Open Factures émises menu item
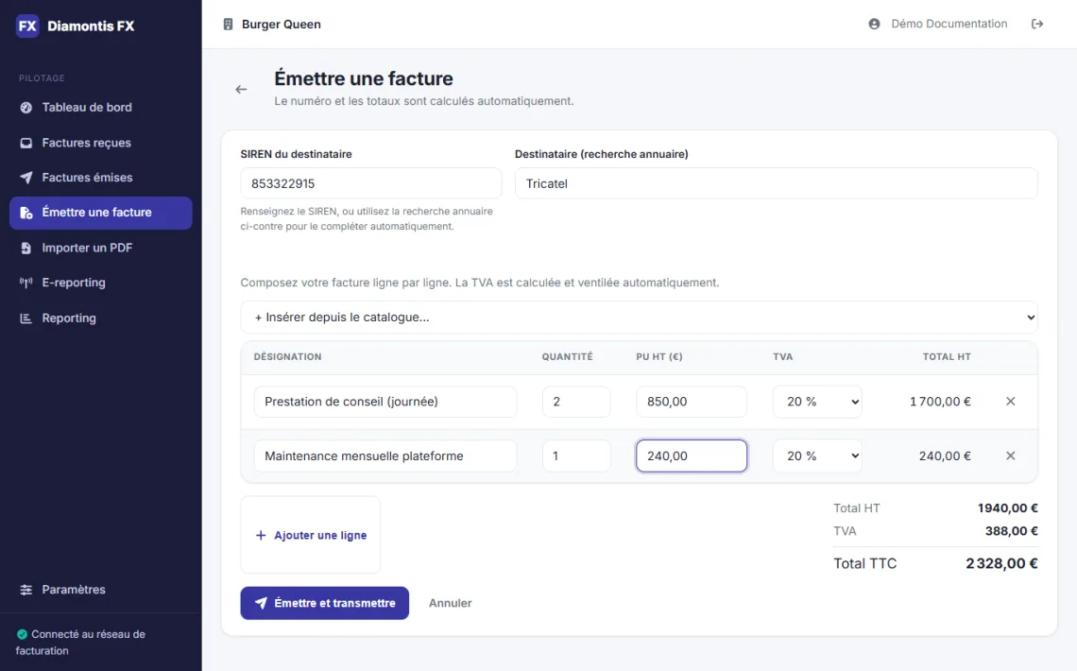Image resolution: width=1077 pixels, height=671 pixels. point(101,177)
